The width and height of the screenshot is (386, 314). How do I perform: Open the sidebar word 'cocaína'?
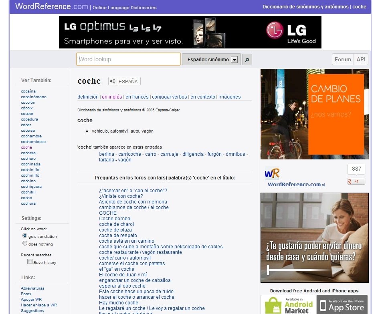pyautogui.click(x=28, y=91)
